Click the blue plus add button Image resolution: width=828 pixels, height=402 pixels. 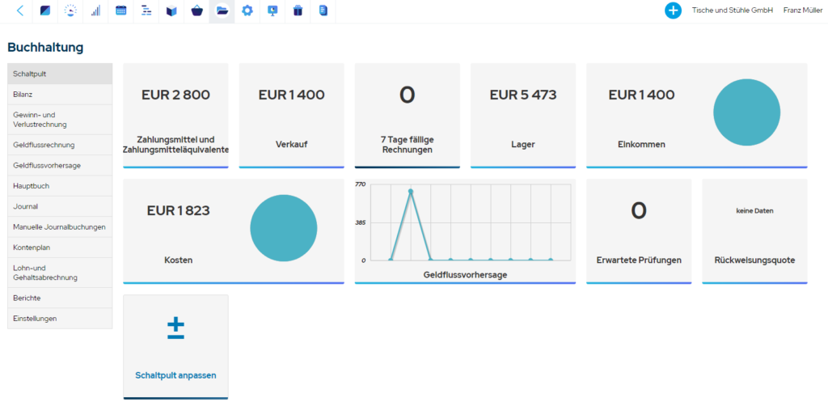tap(673, 11)
